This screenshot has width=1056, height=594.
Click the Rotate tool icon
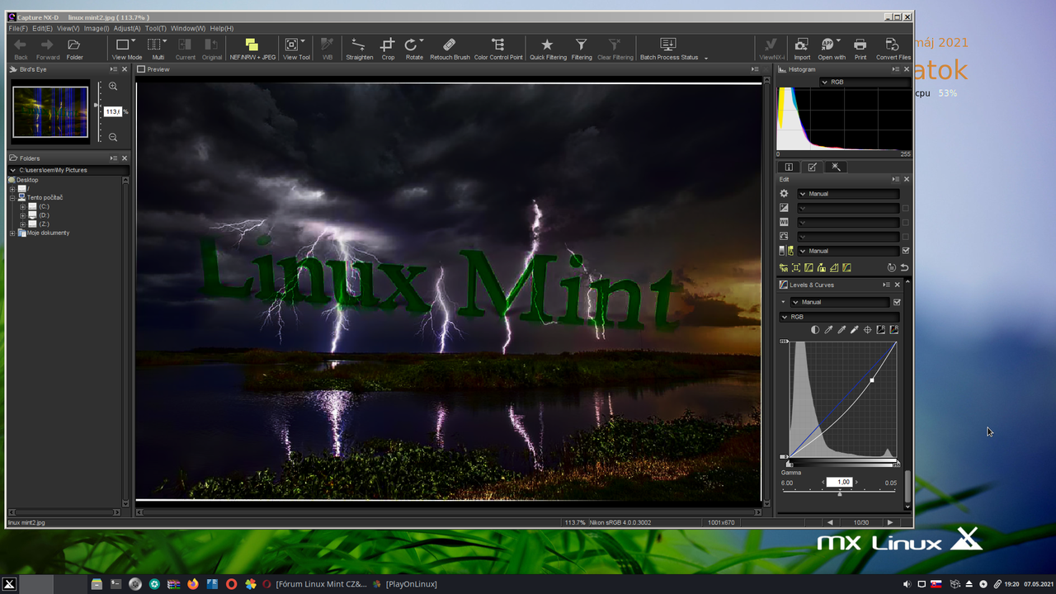tap(411, 45)
